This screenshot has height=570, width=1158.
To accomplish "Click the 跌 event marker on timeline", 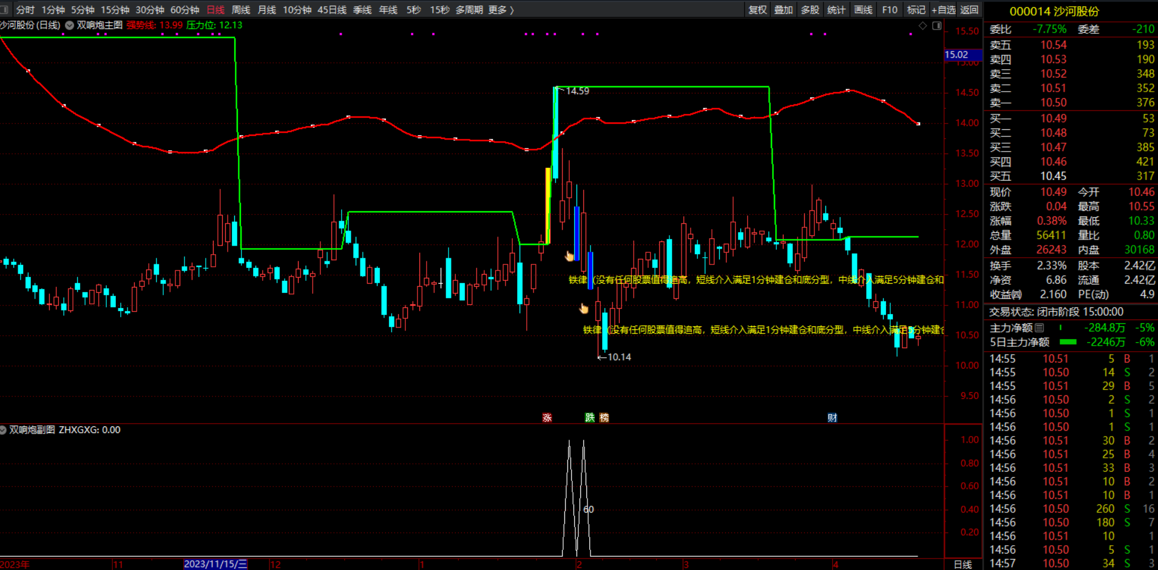I will pyautogui.click(x=590, y=418).
